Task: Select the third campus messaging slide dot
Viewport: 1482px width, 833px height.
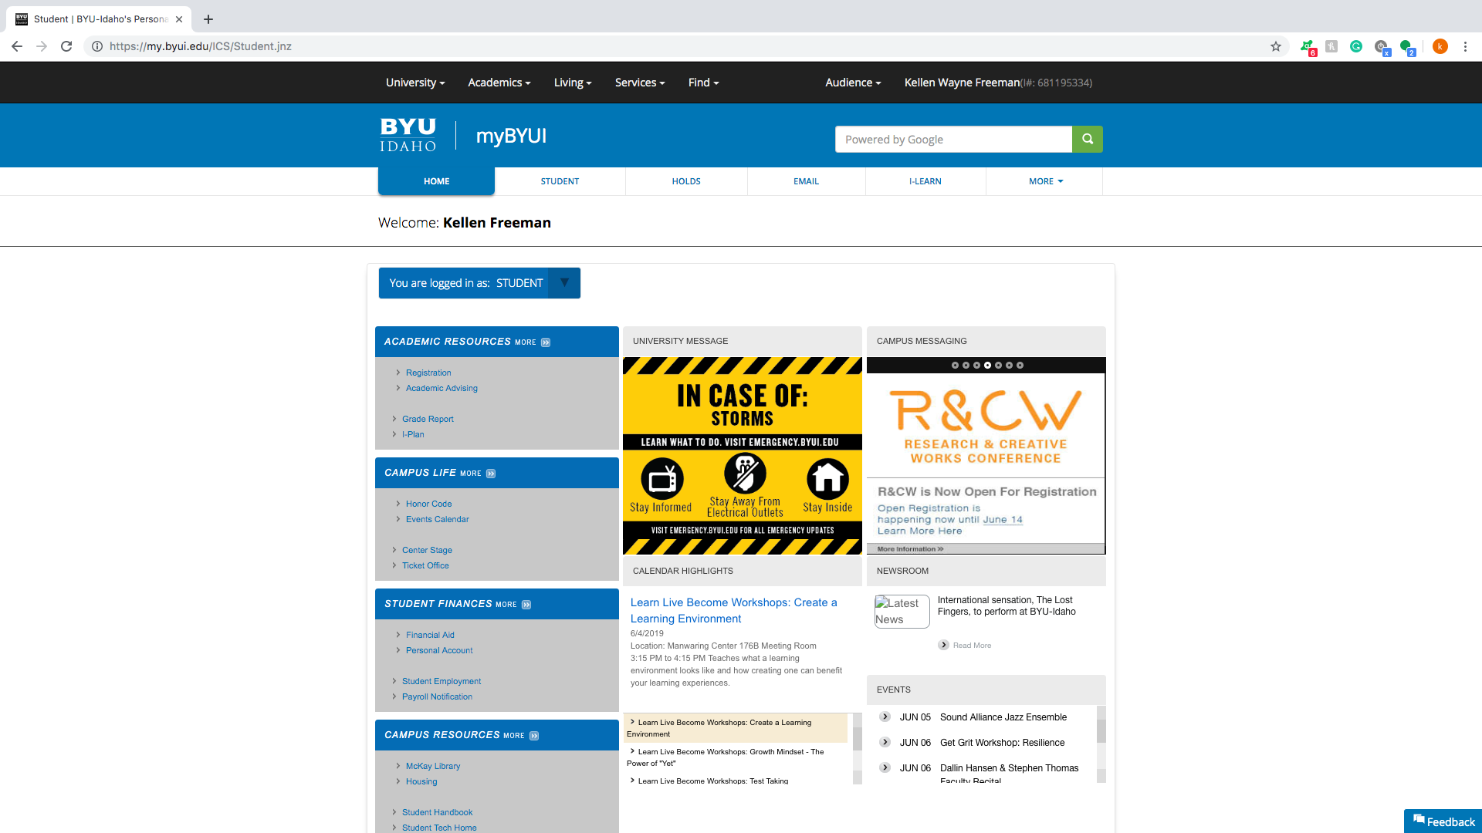Action: [976, 365]
